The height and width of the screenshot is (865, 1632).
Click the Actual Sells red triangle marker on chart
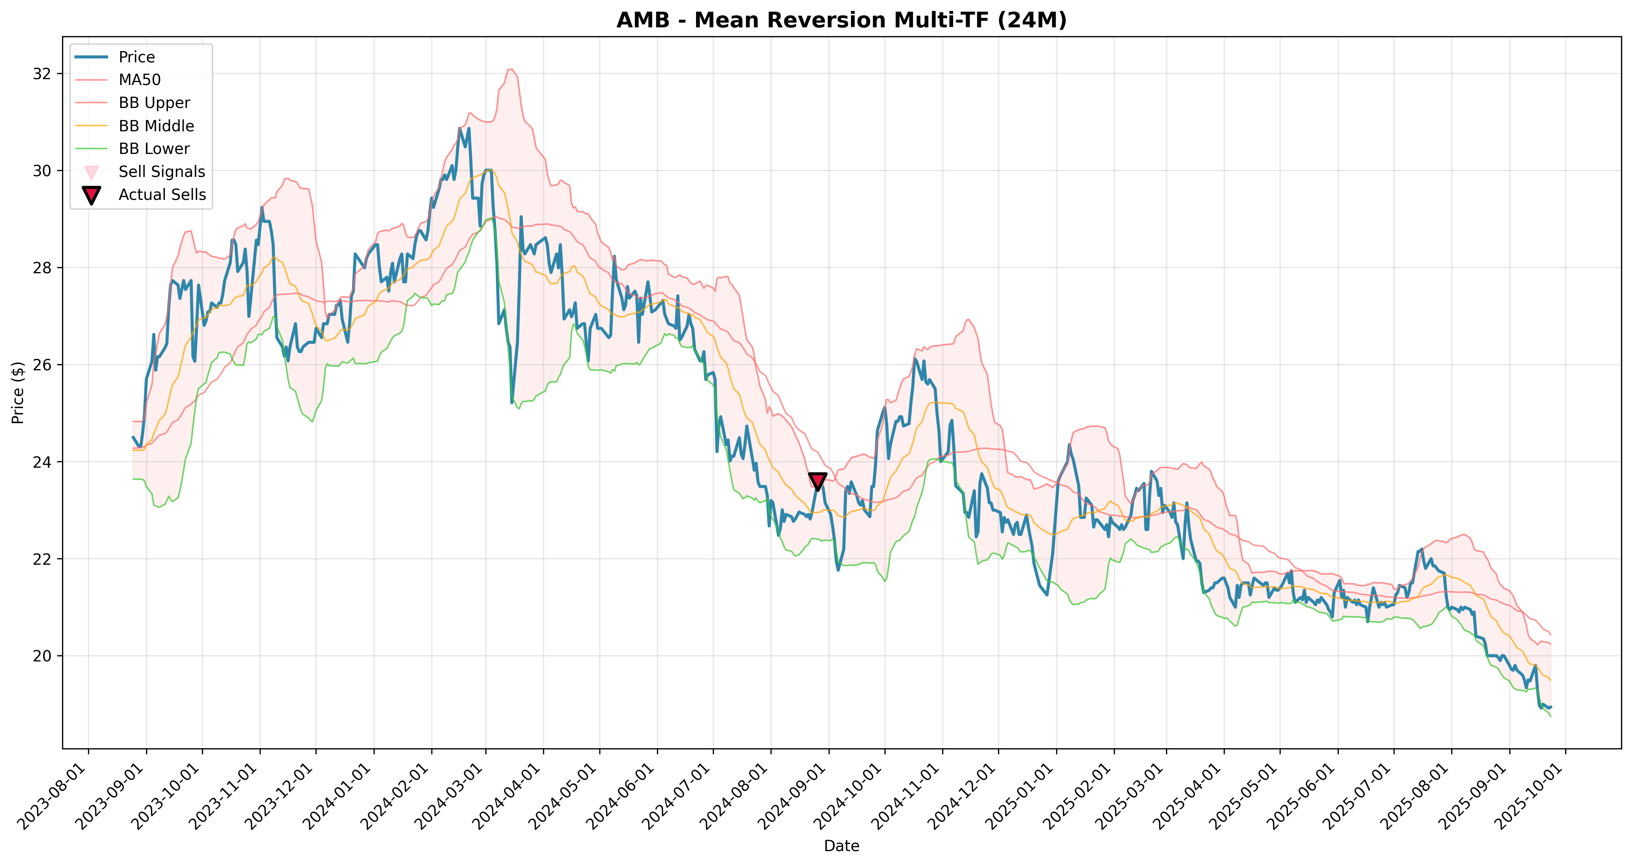(817, 481)
